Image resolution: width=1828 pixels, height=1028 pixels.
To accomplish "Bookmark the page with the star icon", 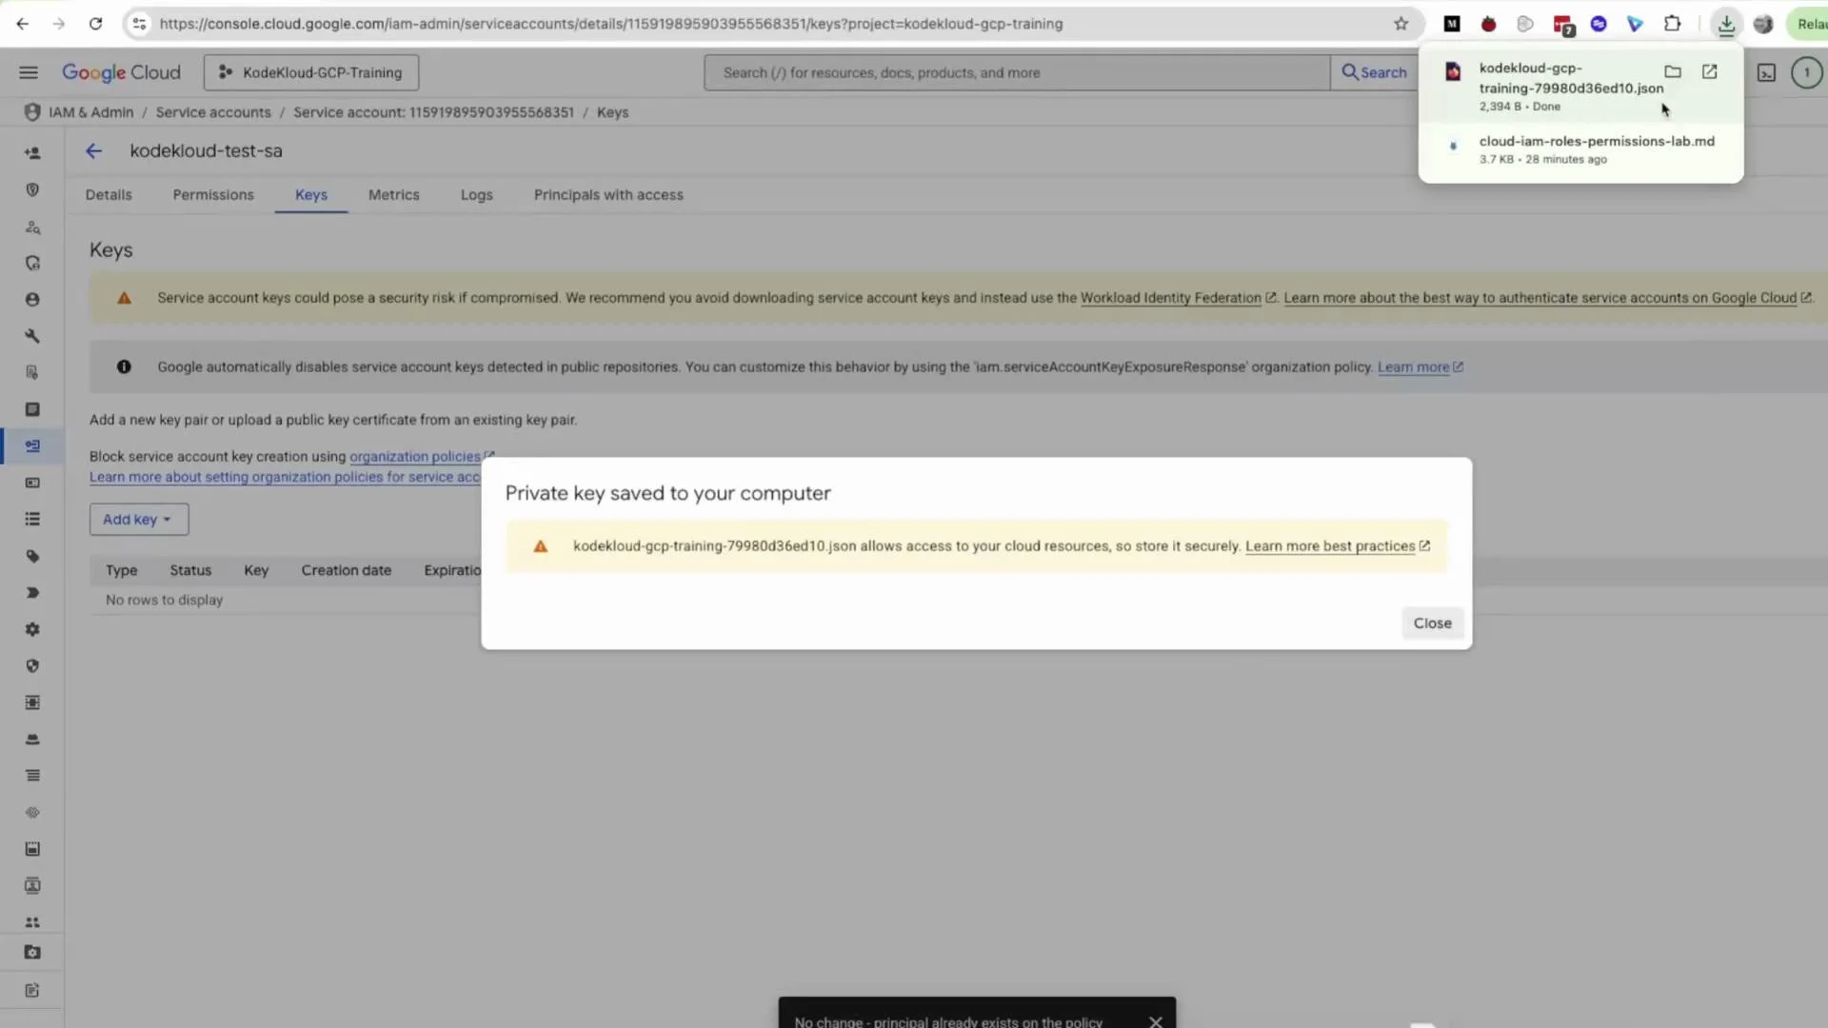I will click(x=1401, y=24).
